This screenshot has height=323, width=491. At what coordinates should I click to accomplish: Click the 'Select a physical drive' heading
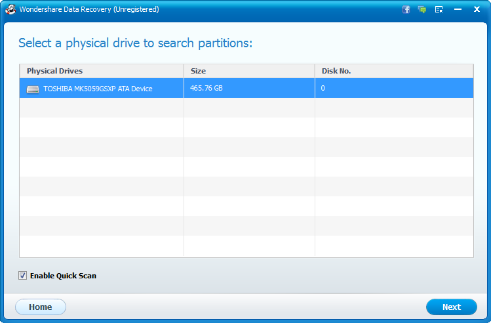pos(136,43)
